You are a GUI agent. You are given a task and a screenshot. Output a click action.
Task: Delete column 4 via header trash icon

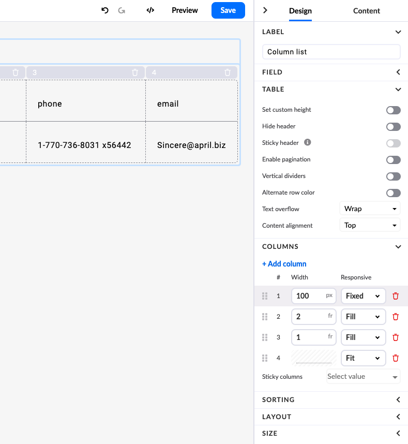click(x=228, y=72)
